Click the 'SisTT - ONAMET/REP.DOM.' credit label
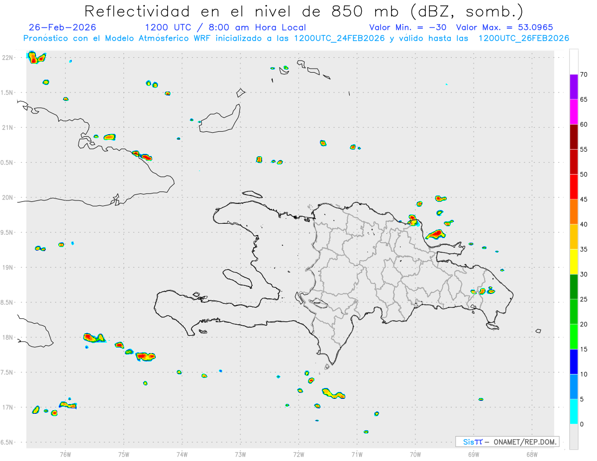The height and width of the screenshot is (461, 597). tap(507, 442)
